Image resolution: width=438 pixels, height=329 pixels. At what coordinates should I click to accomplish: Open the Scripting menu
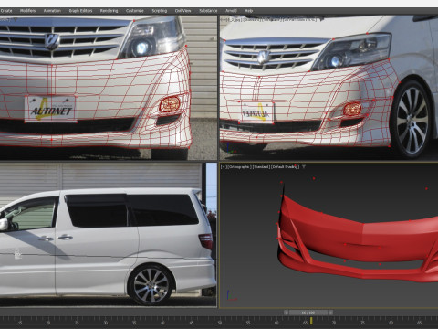click(160, 11)
